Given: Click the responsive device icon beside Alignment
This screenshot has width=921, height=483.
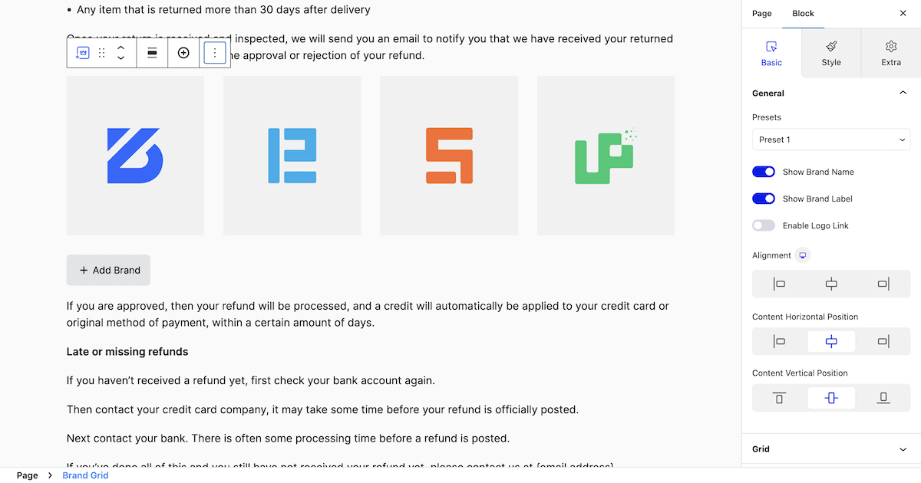Looking at the screenshot, I should (803, 255).
